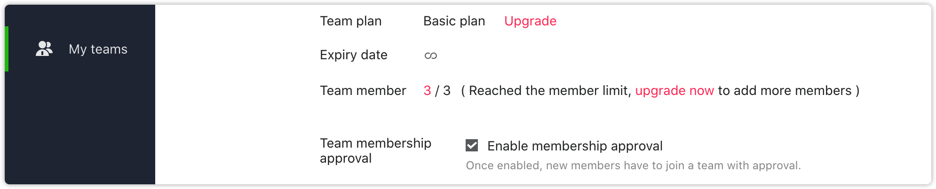The image size is (936, 189).
Task: Click the member limit total after the slash
Action: [447, 91]
